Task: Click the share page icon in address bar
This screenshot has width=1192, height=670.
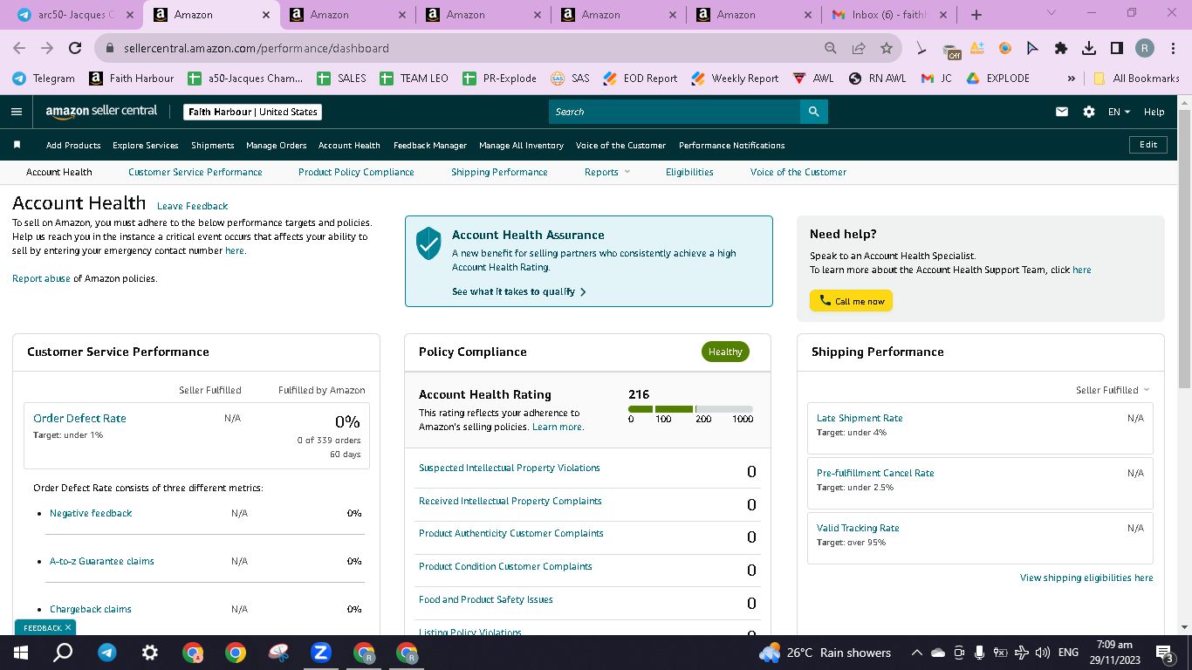Action: click(859, 48)
